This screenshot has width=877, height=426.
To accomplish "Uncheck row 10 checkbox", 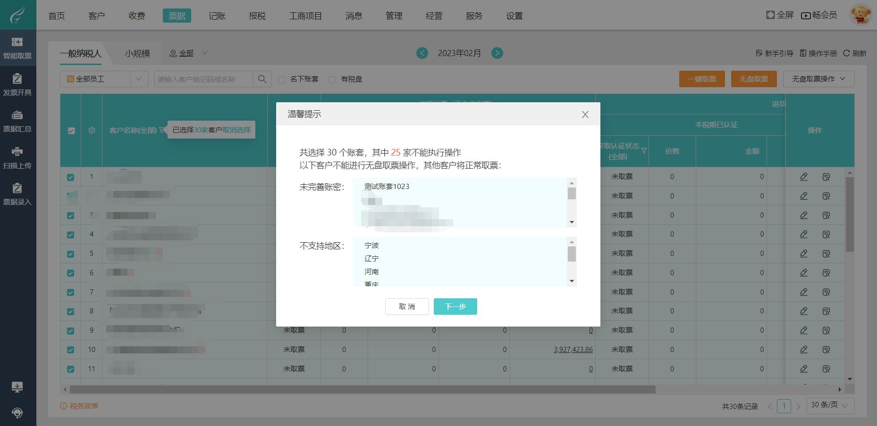I will coord(71,350).
